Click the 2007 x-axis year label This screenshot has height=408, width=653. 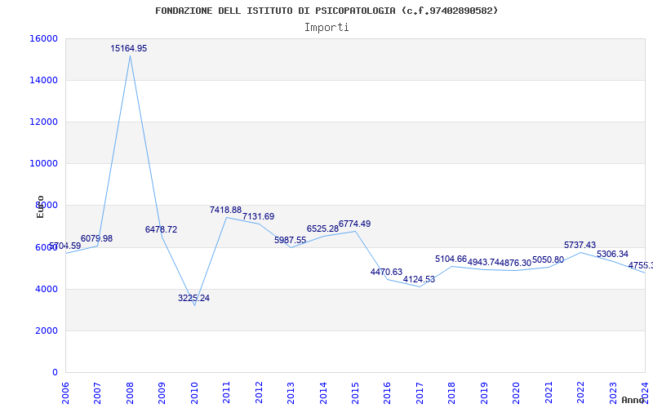pos(98,392)
